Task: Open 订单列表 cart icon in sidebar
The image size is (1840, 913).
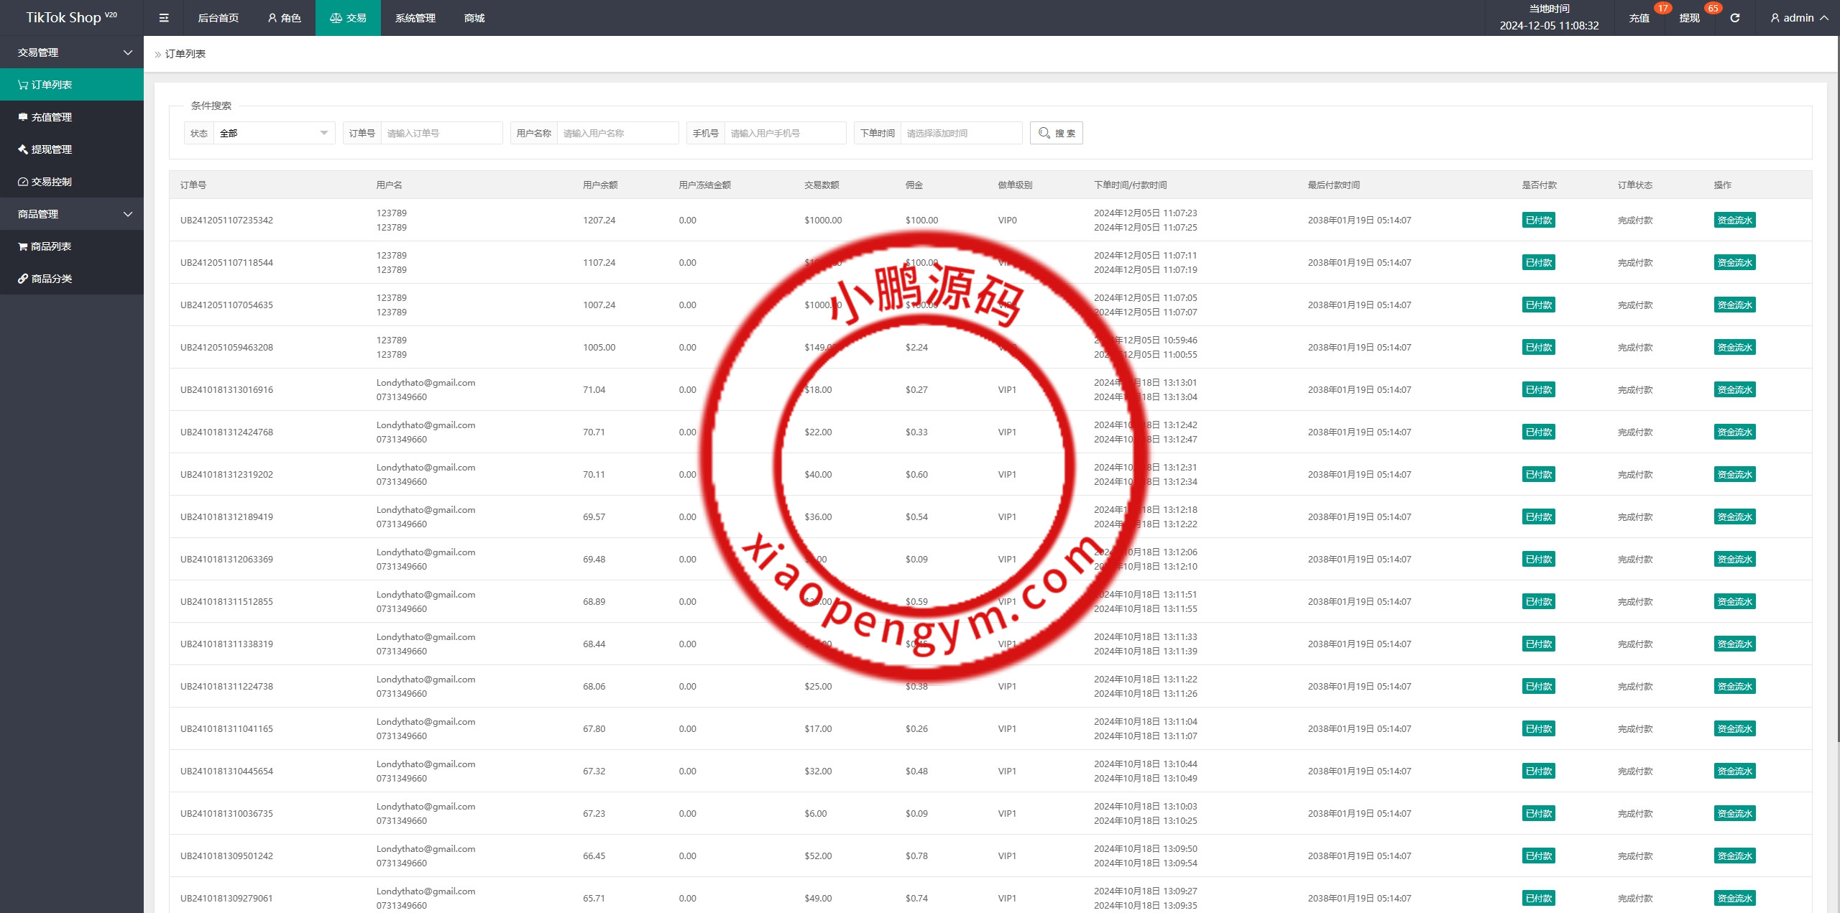Action: (x=23, y=85)
